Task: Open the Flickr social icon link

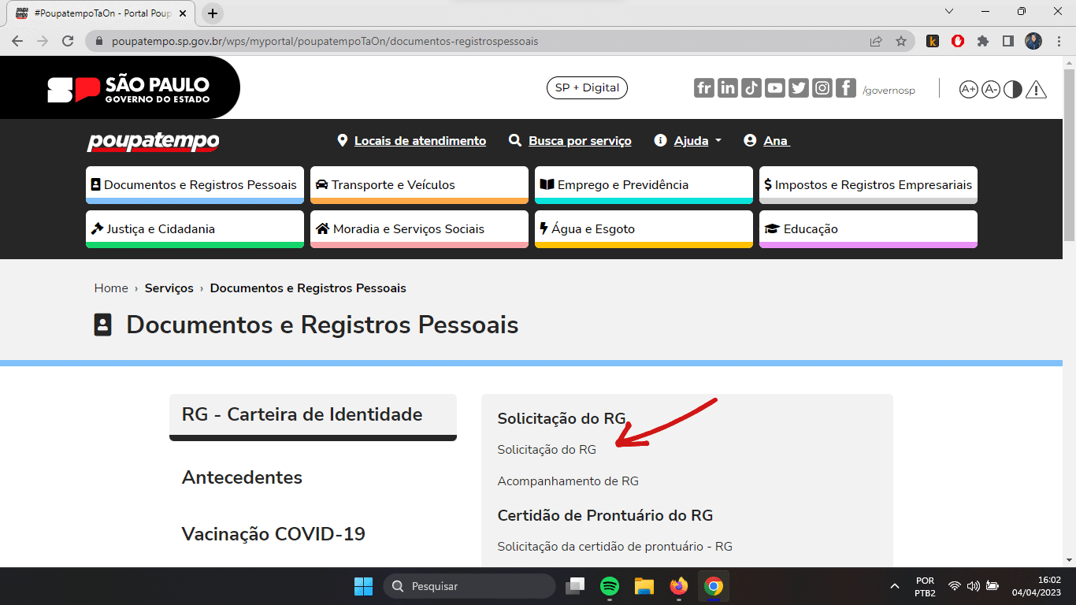Action: 704,88
